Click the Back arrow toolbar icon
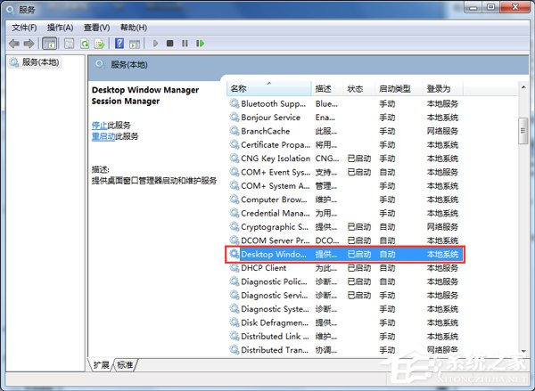Screen dimensions: 535x391 (x=14, y=44)
